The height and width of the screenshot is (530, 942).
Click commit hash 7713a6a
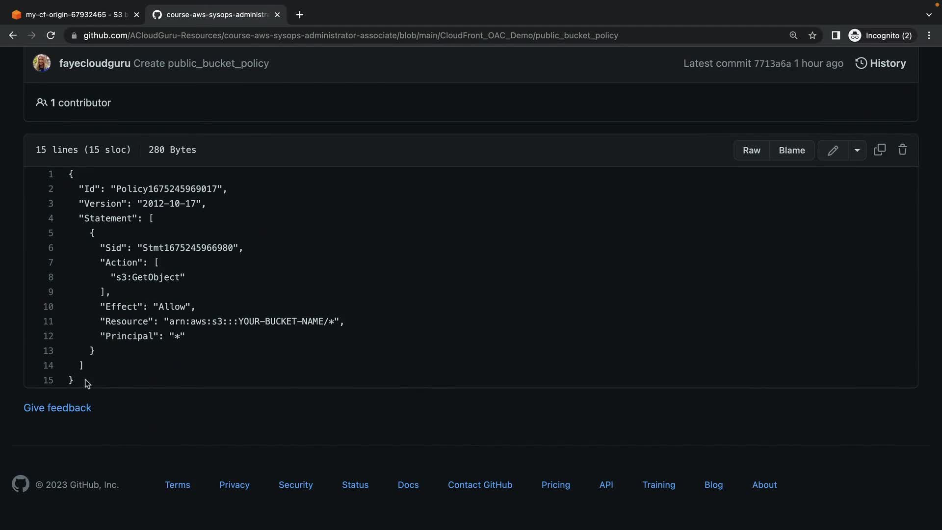click(x=772, y=64)
